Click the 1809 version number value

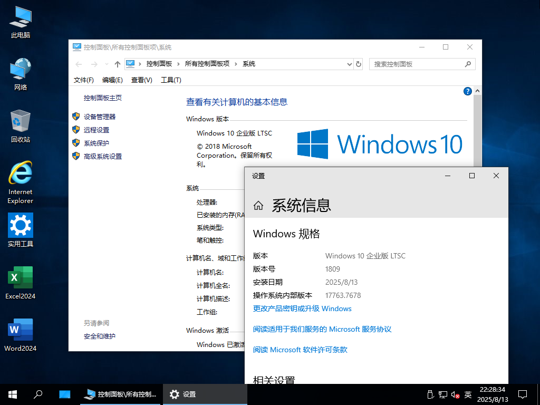[333, 269]
